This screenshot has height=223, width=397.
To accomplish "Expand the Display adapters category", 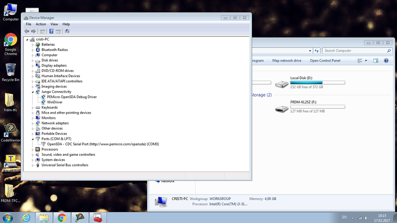I will pyautogui.click(x=33, y=66).
